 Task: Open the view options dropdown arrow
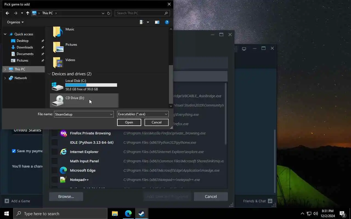click(x=148, y=22)
